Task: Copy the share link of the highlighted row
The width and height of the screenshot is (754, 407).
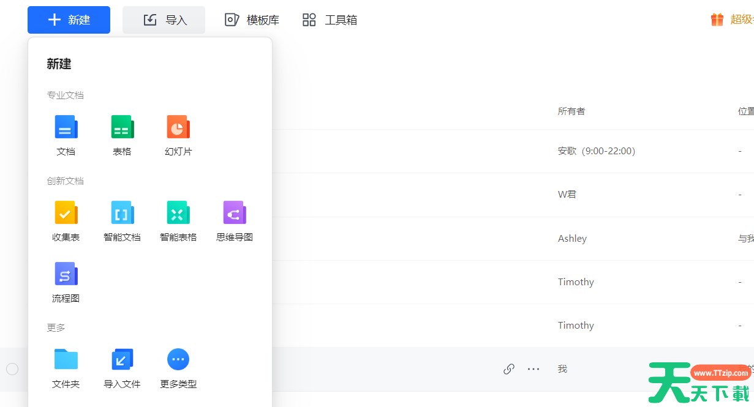Action: coord(508,369)
